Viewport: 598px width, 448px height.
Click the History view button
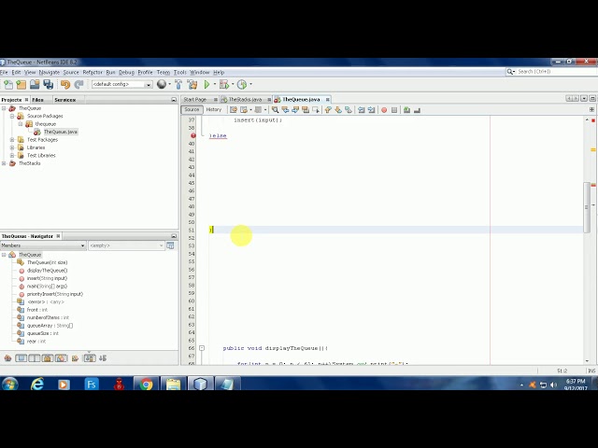(x=214, y=110)
